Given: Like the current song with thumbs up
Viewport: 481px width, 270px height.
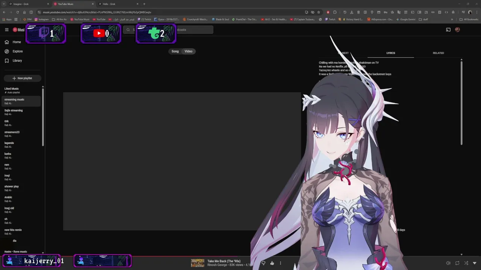Looking at the screenshot, I should coord(272,263).
